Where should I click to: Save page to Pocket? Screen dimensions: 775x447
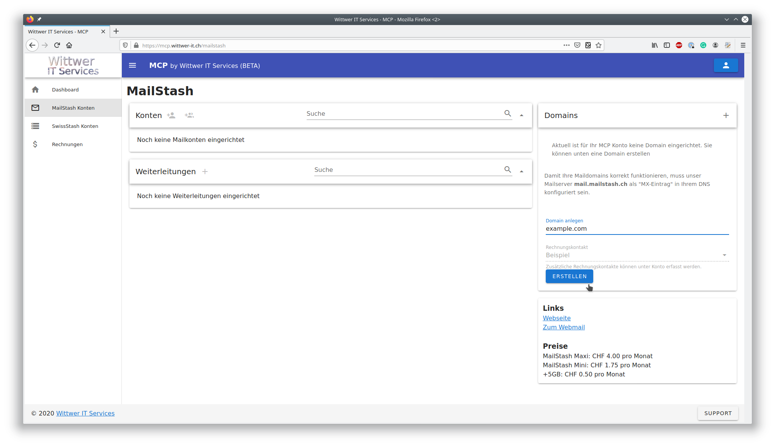(x=577, y=45)
